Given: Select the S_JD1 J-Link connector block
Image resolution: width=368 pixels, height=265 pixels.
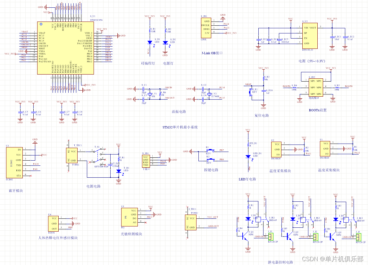Looking at the screenshot, I should [206, 28].
